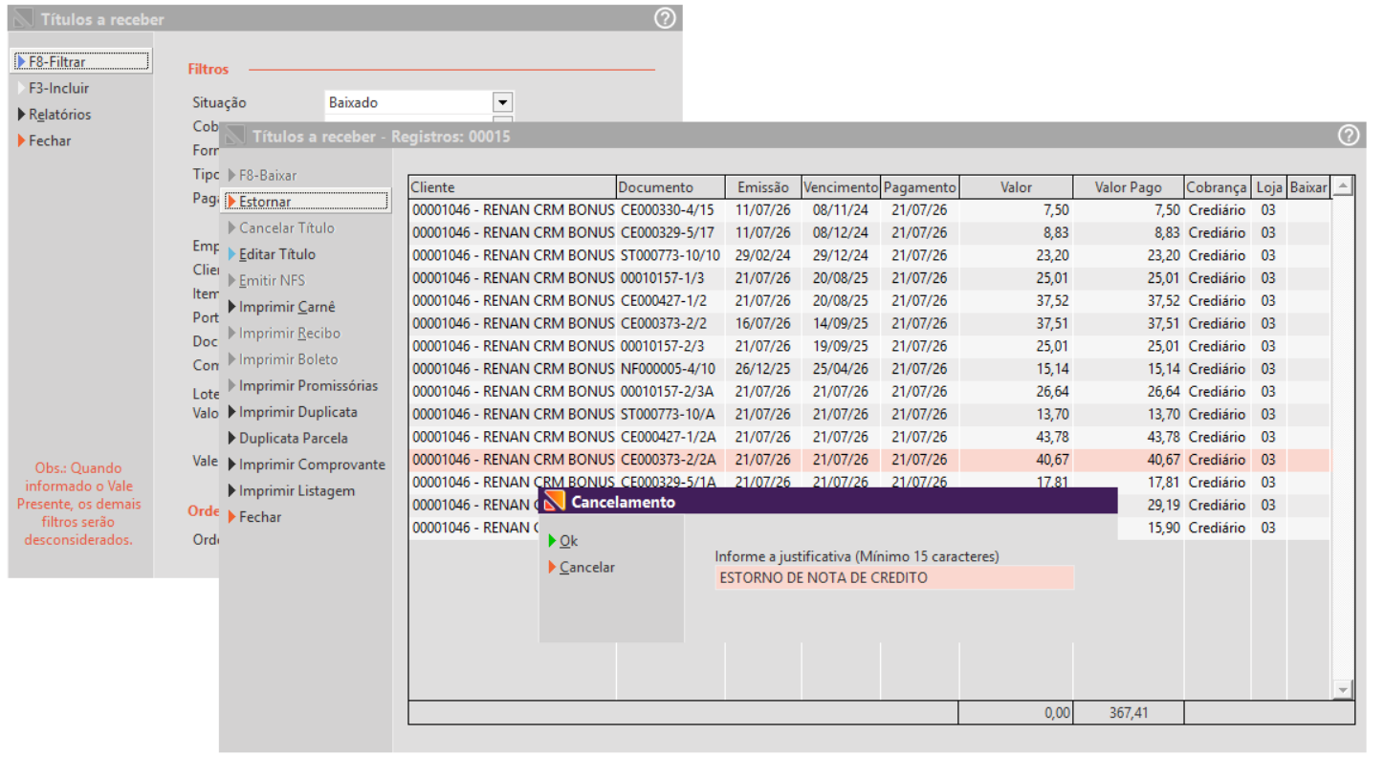Click the table scrollbar down arrow

point(1343,689)
